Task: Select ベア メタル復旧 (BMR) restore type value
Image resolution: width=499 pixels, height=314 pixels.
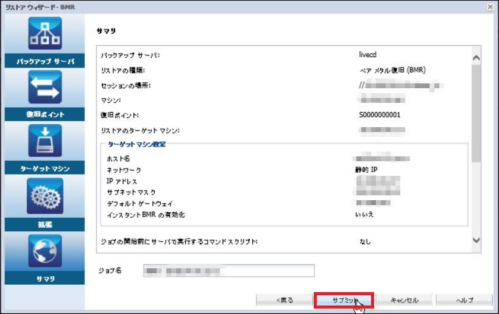Action: (x=393, y=70)
